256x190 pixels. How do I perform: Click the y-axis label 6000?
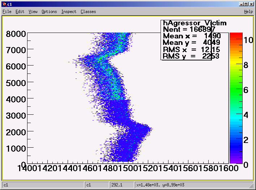click(x=16, y=67)
